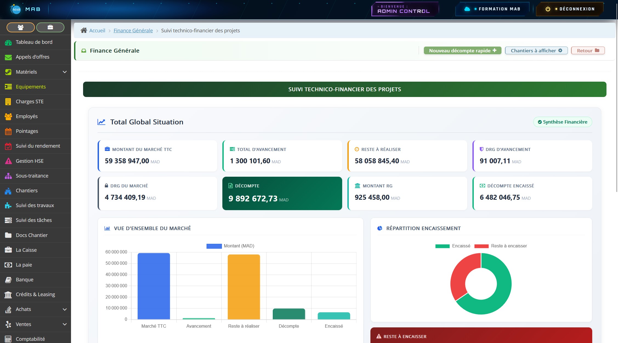
Task: Click the Sous-traitance hierarchy icon
Action: (8, 176)
